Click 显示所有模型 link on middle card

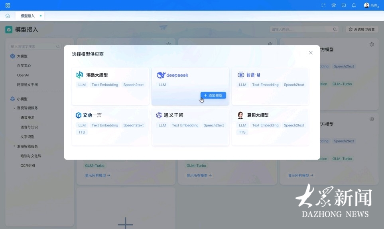[199, 176]
